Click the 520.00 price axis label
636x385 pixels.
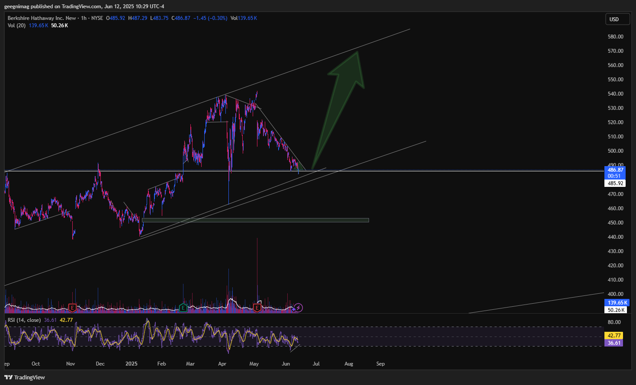[x=615, y=122]
